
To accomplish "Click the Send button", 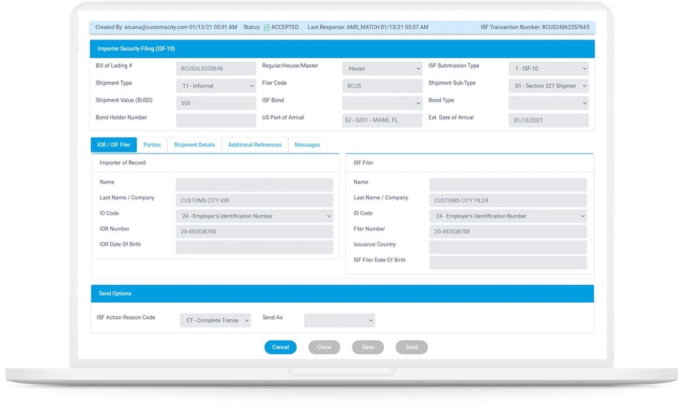I will [x=412, y=347].
